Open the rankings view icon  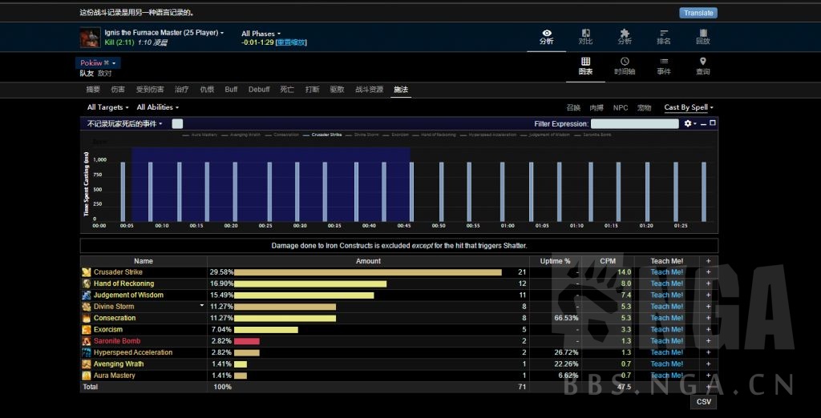point(664,37)
